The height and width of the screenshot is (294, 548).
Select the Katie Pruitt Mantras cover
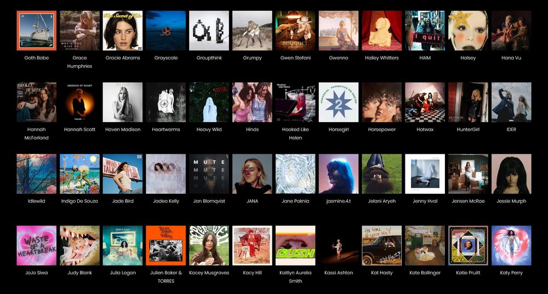click(468, 245)
